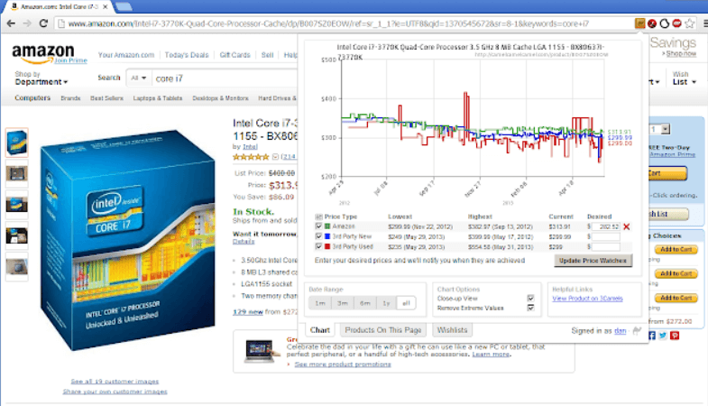Click the camel icon next to signed-in name
This screenshot has width=708, height=406.
[637, 330]
